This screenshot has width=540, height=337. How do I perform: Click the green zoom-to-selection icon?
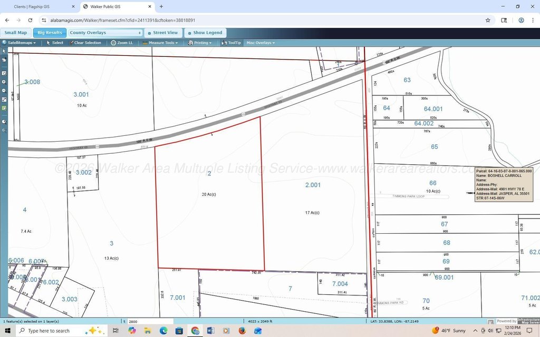4,108
